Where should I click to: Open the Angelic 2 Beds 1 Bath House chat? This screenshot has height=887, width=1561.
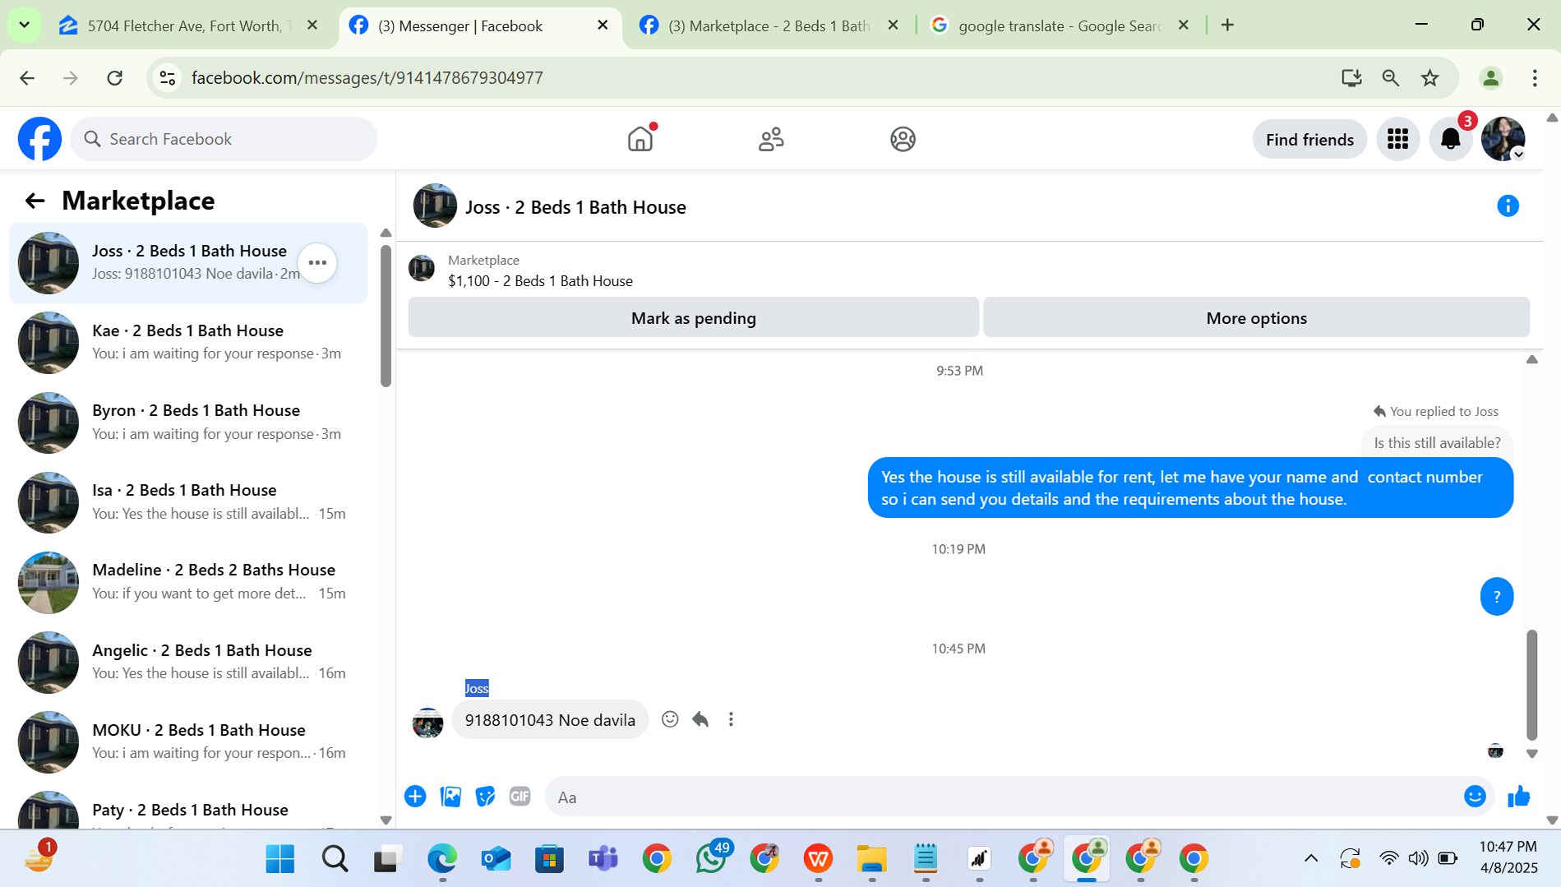tap(188, 662)
